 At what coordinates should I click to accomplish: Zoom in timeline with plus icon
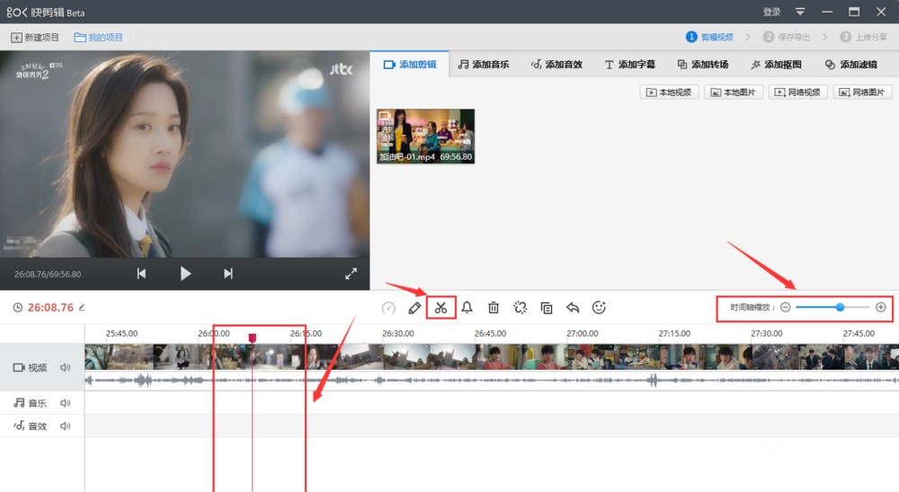[x=881, y=308]
